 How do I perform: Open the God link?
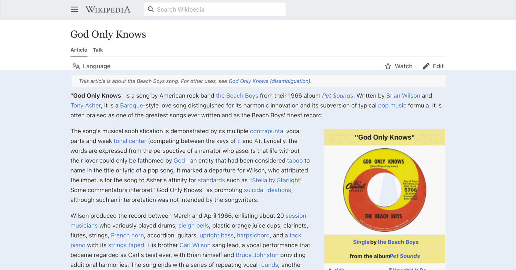179,161
